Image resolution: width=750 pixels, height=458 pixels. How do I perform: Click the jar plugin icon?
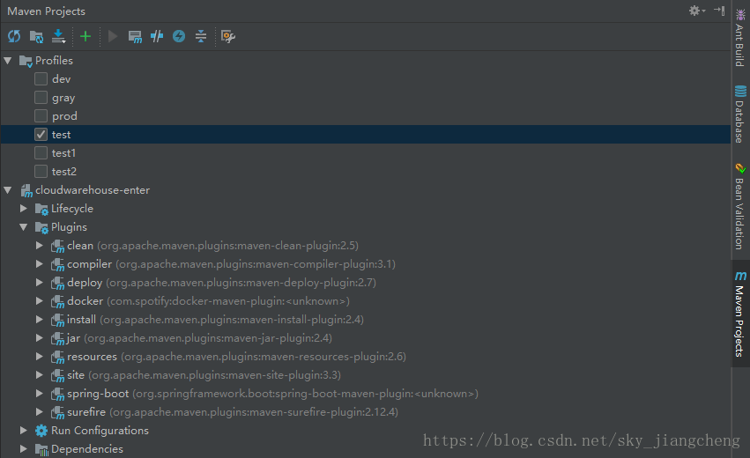(x=57, y=338)
